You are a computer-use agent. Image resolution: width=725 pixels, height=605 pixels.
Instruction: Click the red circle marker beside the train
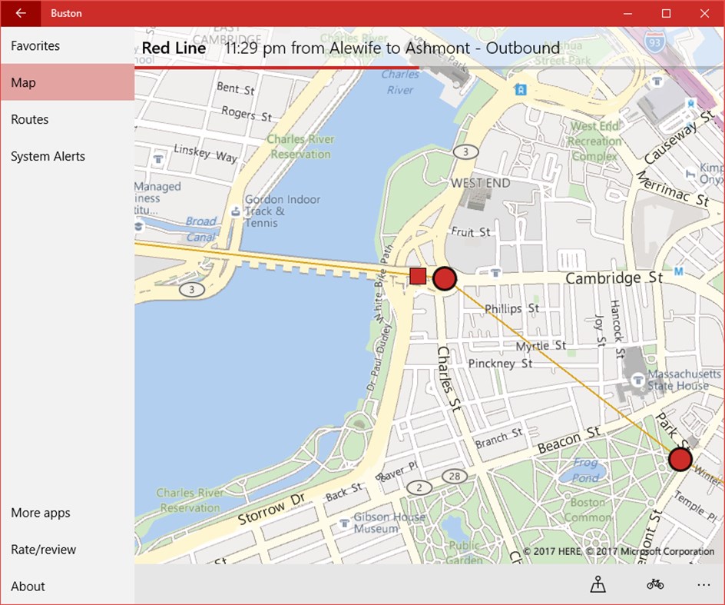[445, 279]
